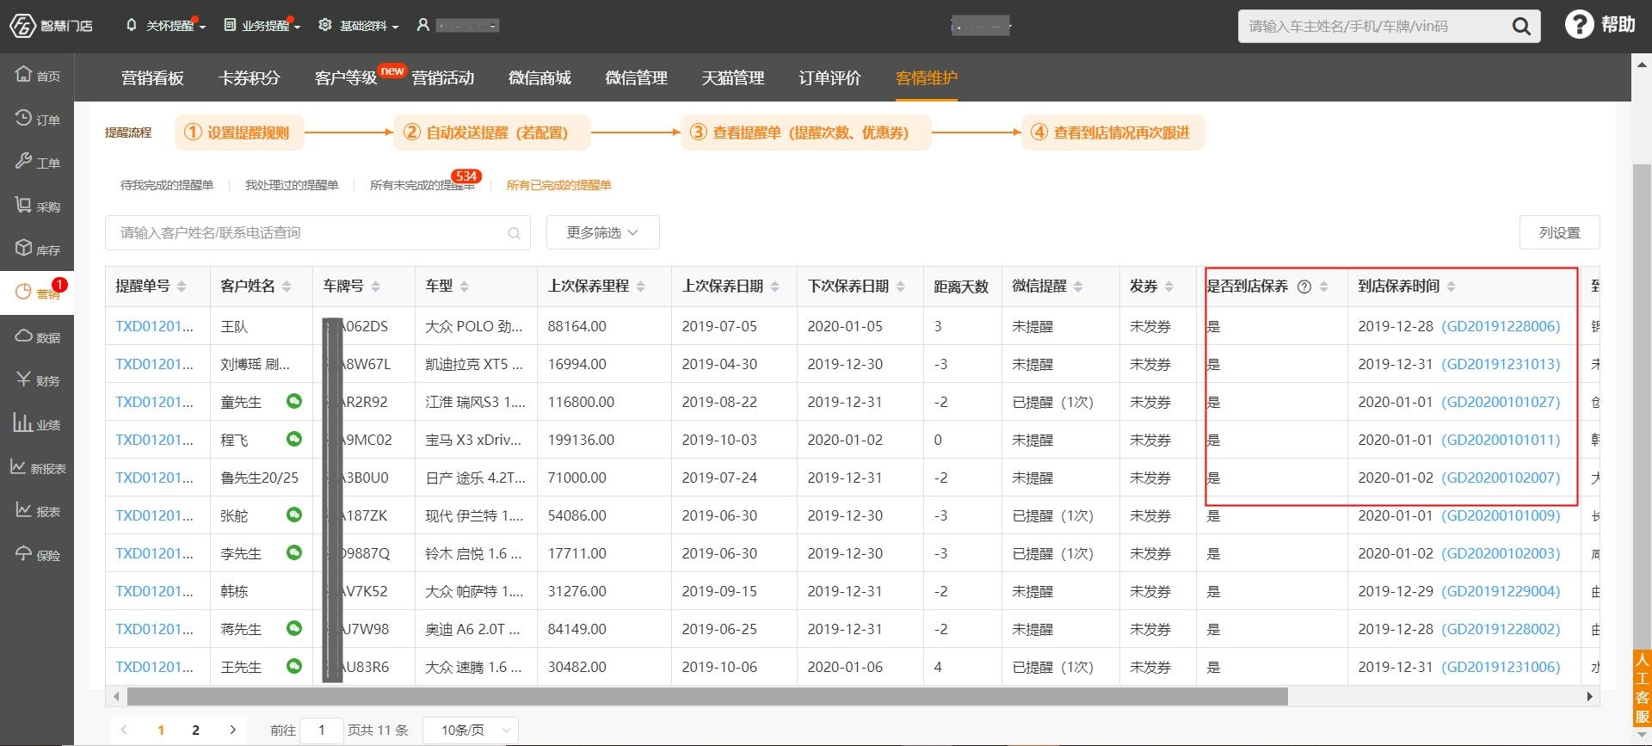Switch to 客户等级 tab
Image resolution: width=1652 pixels, height=746 pixels.
point(346,77)
